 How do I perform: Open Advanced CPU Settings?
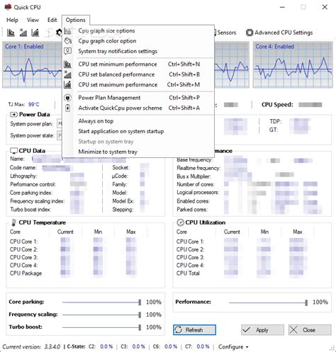click(x=279, y=33)
